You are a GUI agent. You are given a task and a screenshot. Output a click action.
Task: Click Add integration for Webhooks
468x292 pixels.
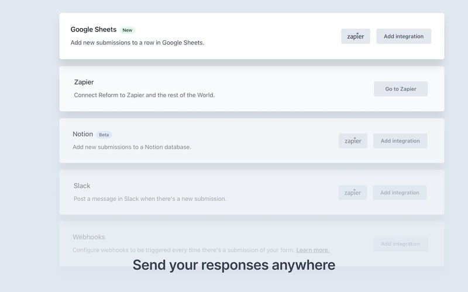[x=400, y=244]
